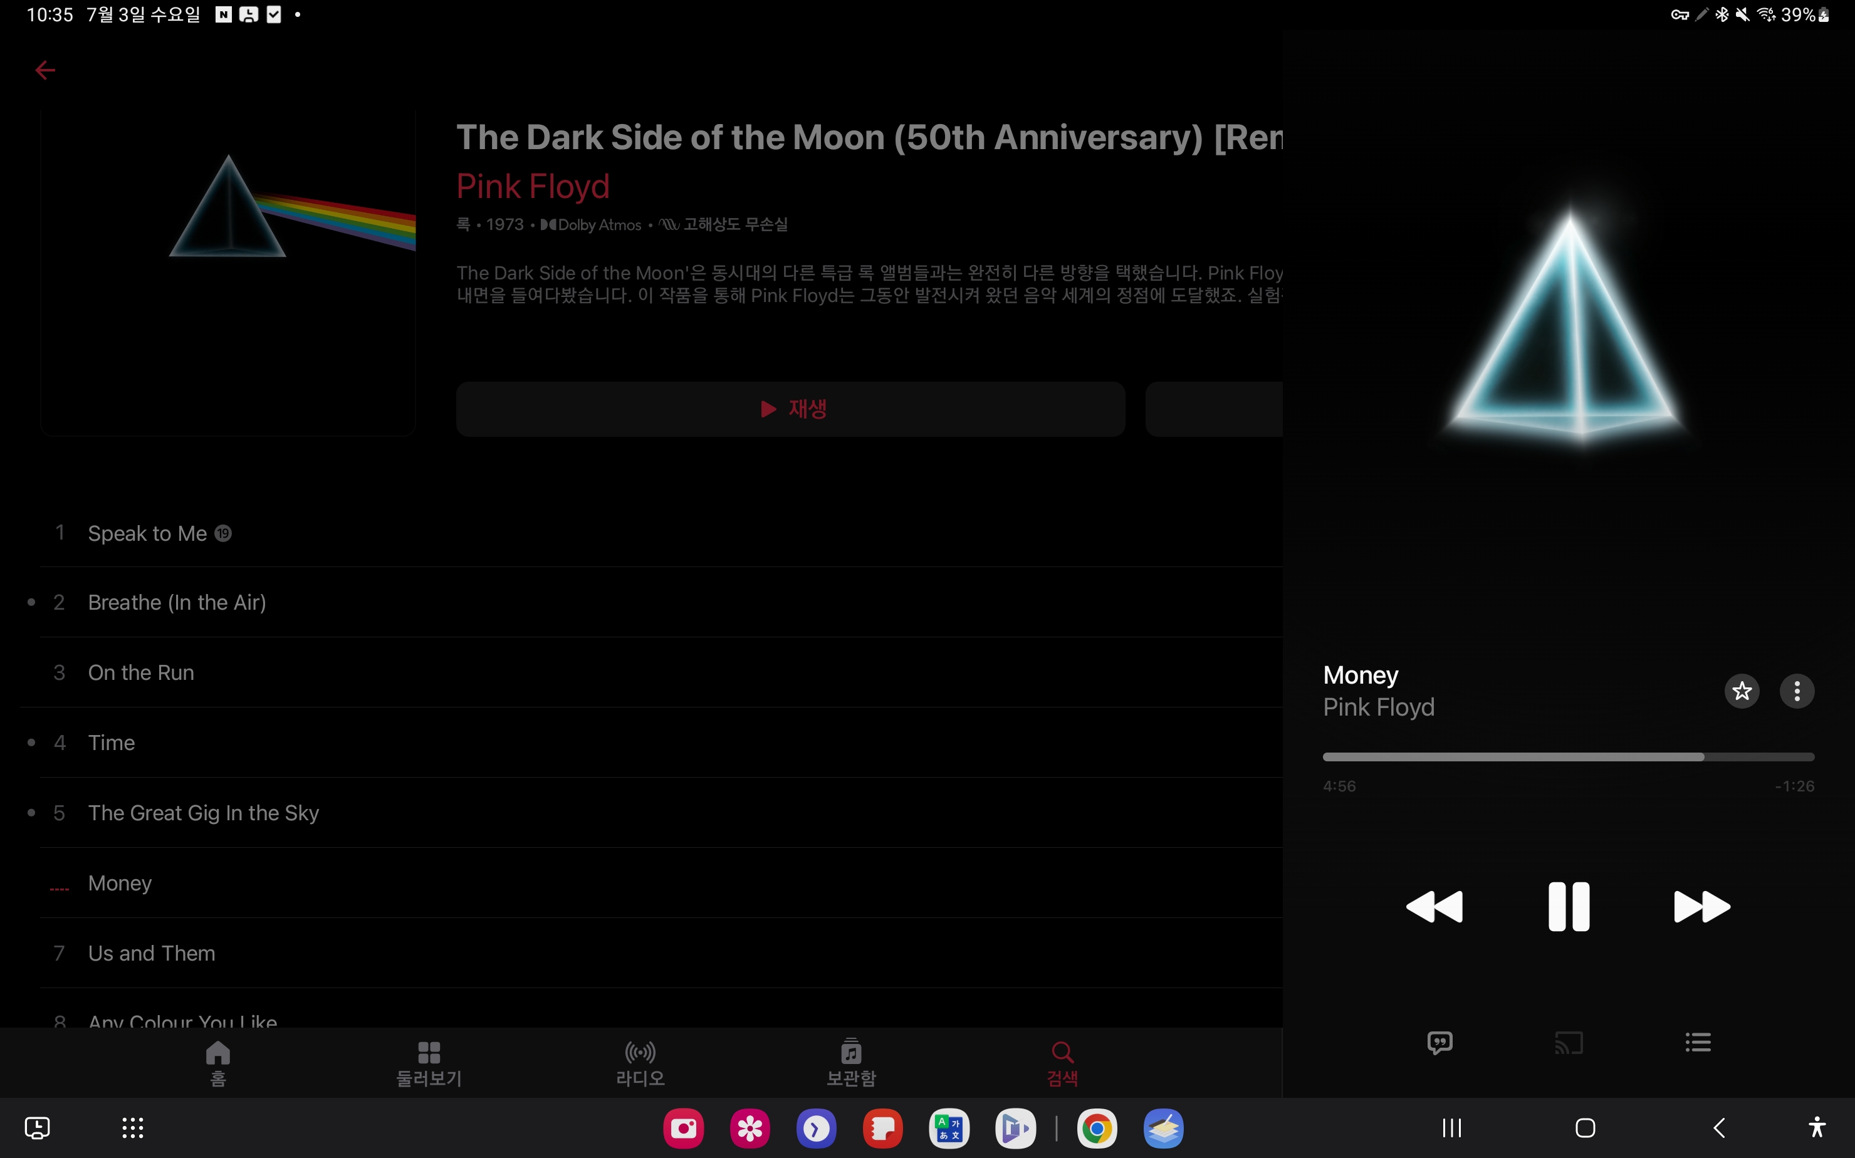
Task: Favorite the song Money with star
Action: (x=1742, y=691)
